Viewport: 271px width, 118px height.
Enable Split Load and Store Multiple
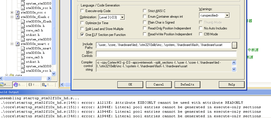[x=82, y=29]
